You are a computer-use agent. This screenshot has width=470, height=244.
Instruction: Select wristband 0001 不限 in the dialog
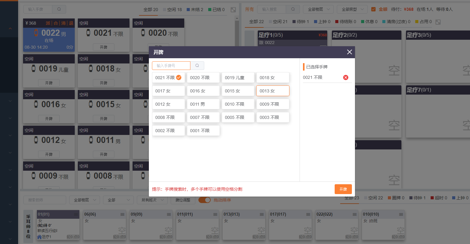(203, 131)
